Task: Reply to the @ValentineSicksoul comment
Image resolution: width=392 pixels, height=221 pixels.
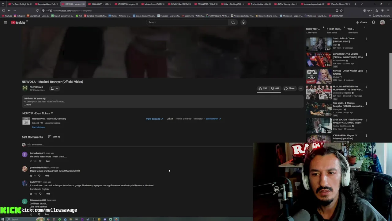Action: 47,176
